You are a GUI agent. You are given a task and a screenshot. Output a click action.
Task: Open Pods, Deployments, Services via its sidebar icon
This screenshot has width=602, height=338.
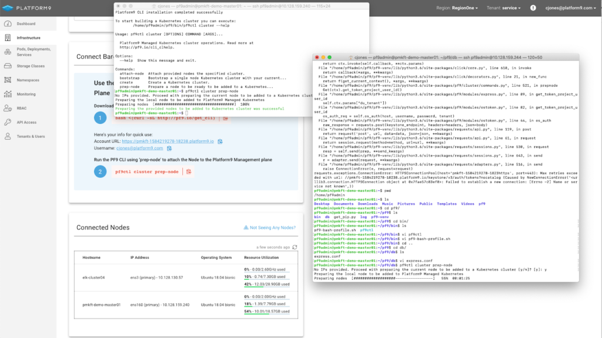click(x=6, y=51)
